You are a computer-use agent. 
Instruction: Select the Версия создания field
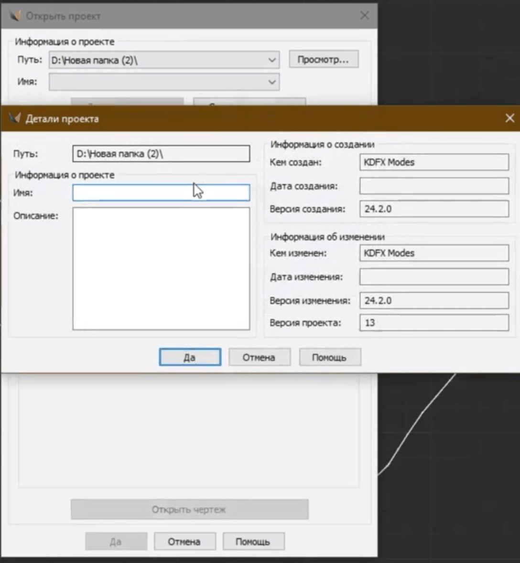point(433,209)
